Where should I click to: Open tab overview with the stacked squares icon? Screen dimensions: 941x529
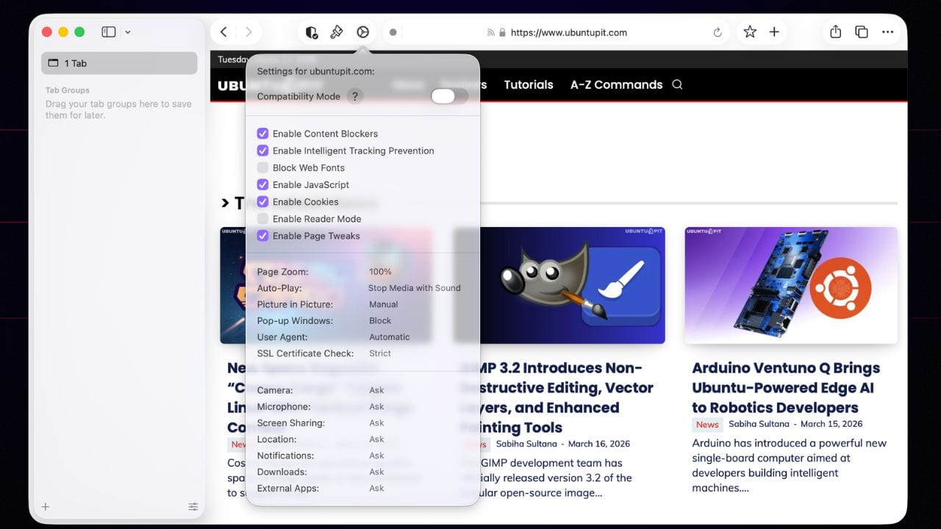tap(860, 32)
